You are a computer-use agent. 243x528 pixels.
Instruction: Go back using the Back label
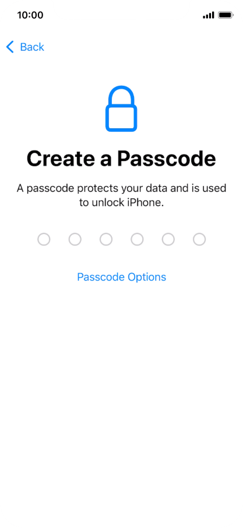32,47
